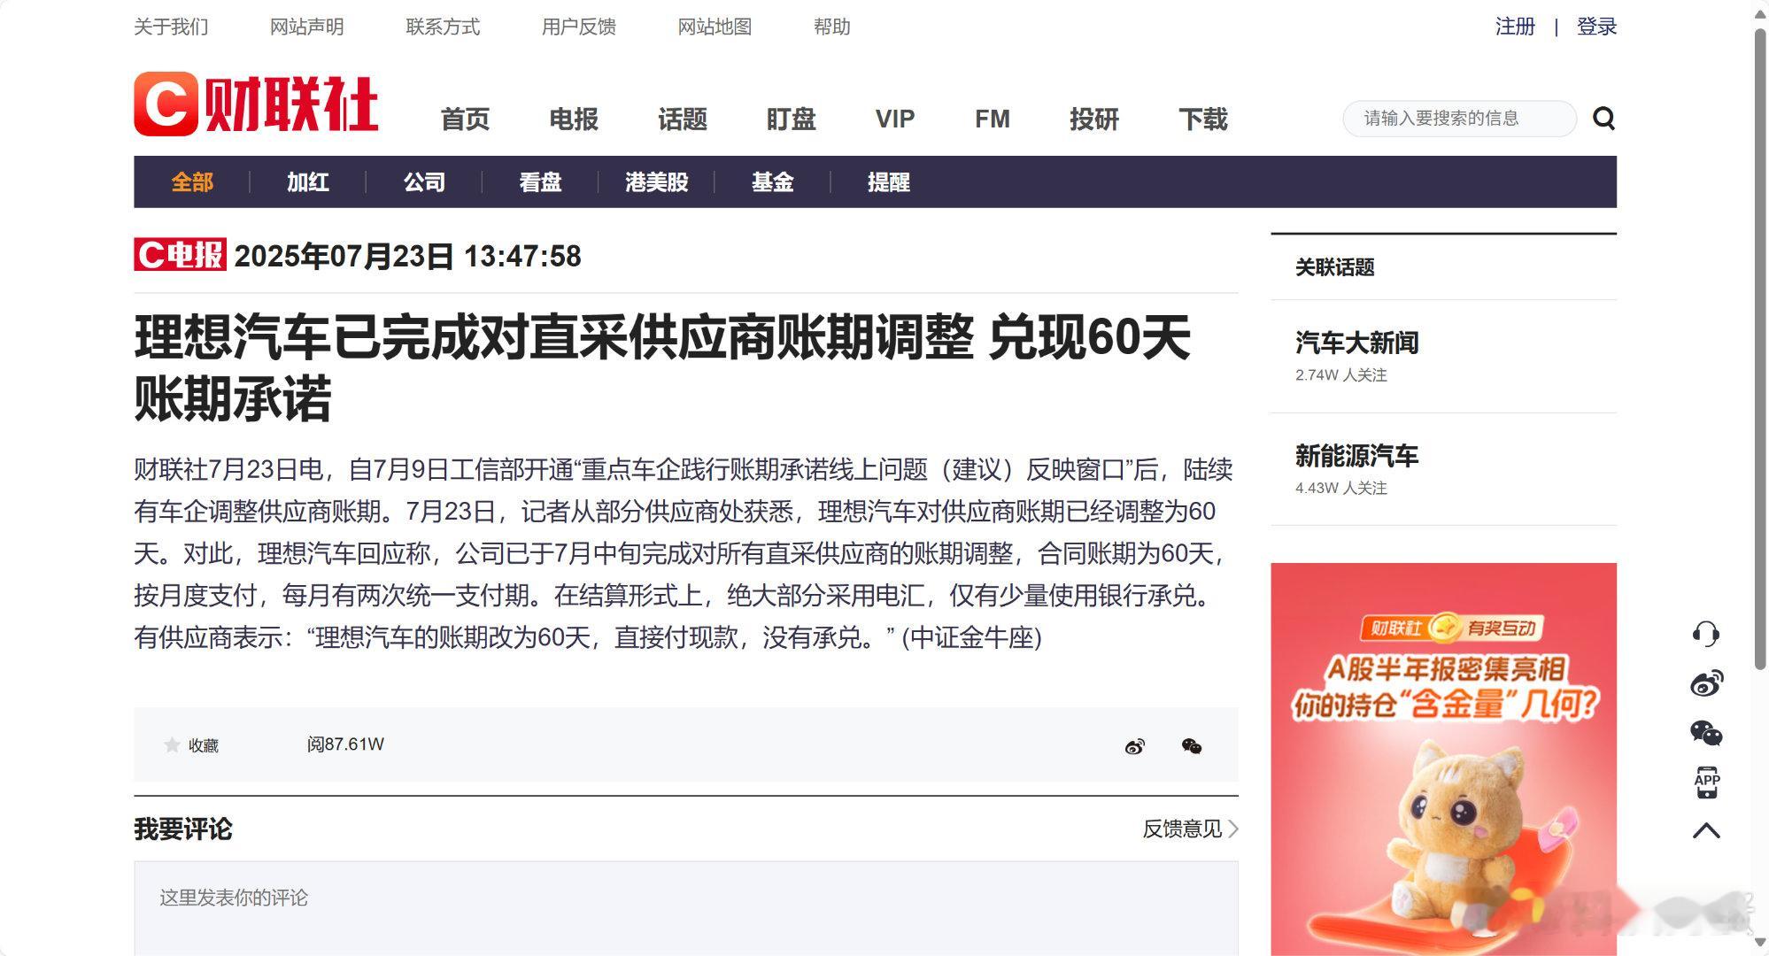Click 帮助 link
1769x956 pixels.
[x=831, y=27]
